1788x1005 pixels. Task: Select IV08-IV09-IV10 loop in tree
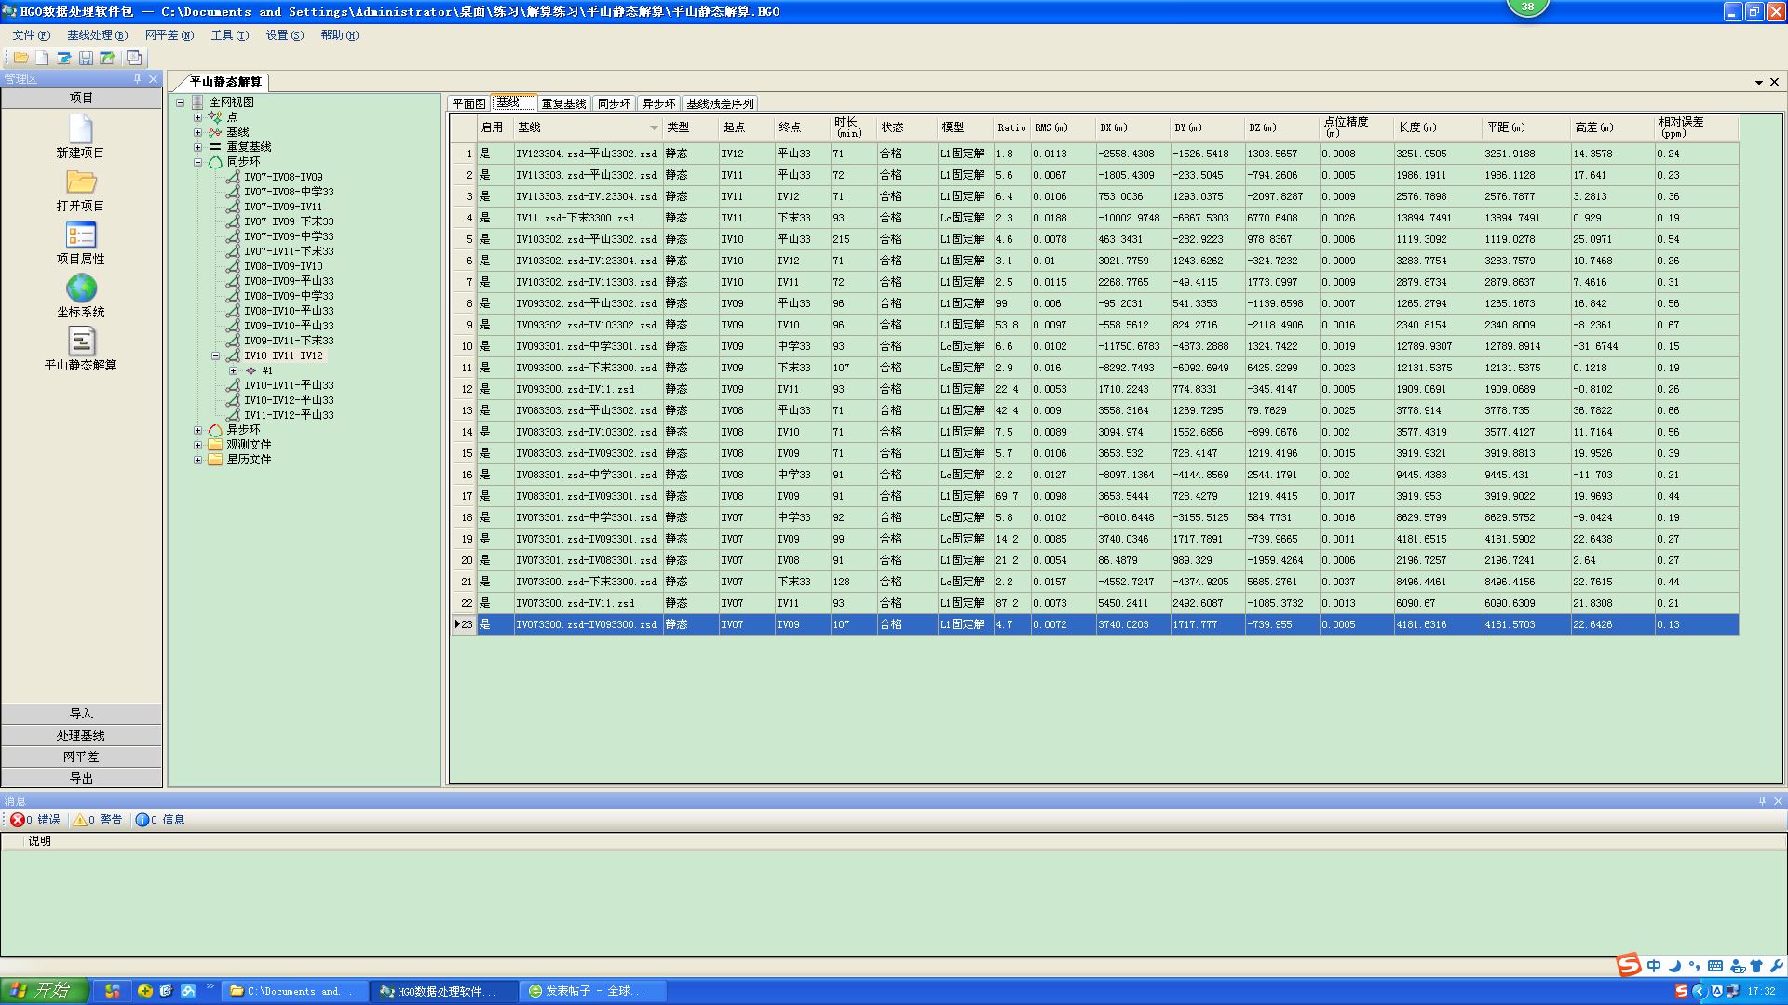(283, 266)
